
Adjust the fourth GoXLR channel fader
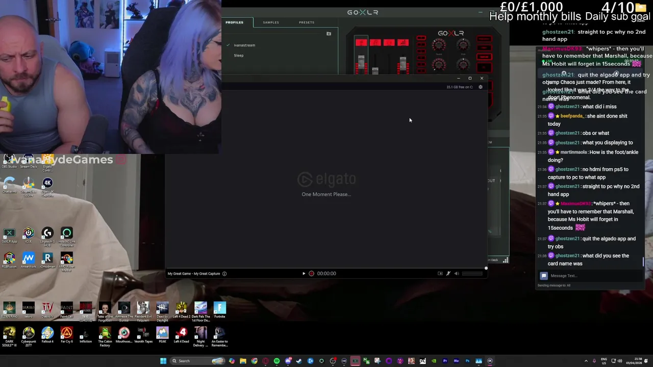tap(403, 64)
